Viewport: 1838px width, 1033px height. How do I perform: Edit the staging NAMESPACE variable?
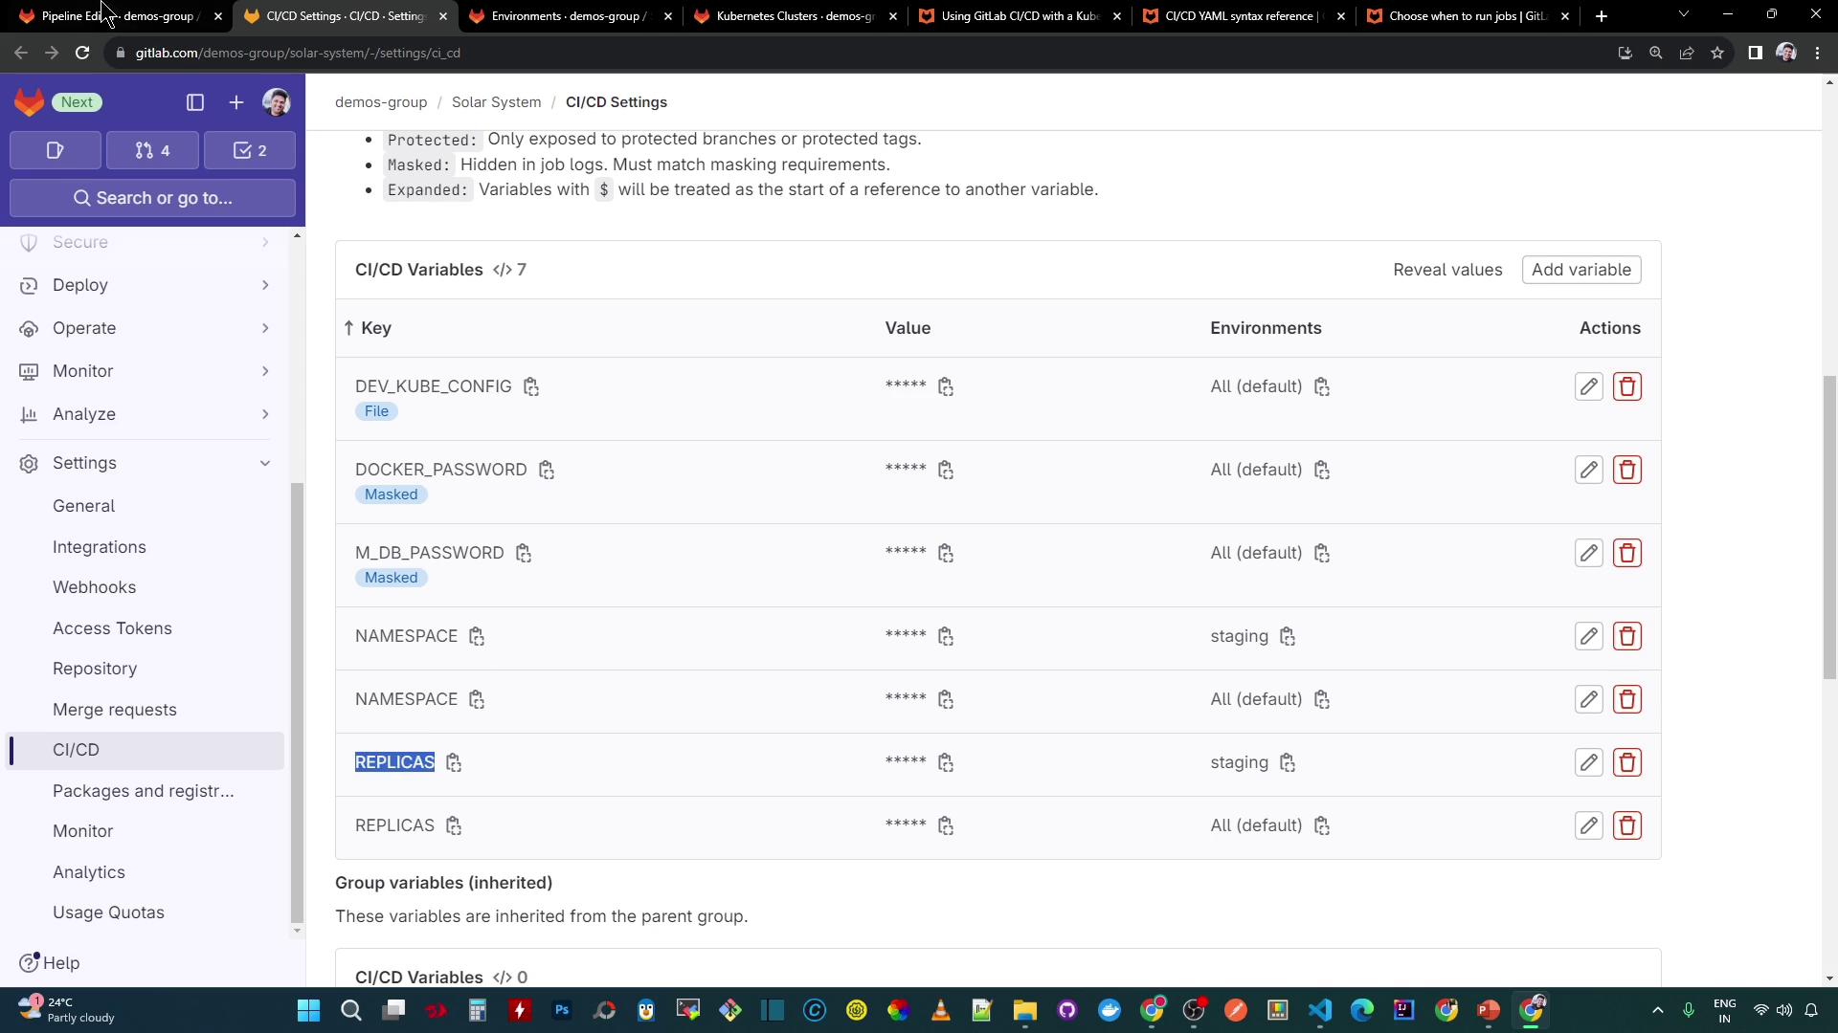point(1588,636)
